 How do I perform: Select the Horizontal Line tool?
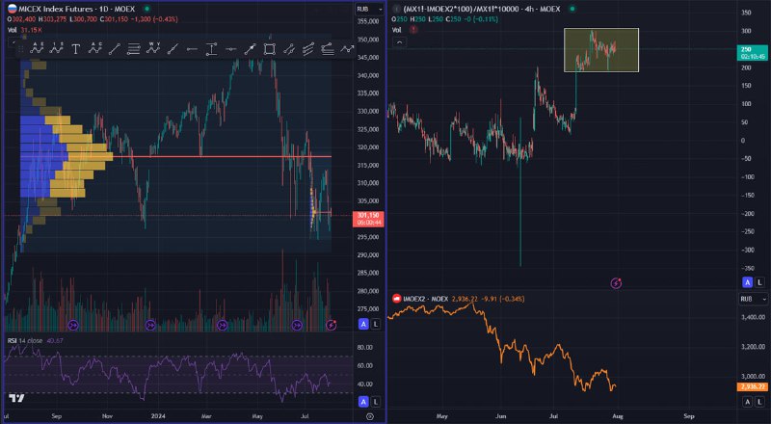point(230,49)
